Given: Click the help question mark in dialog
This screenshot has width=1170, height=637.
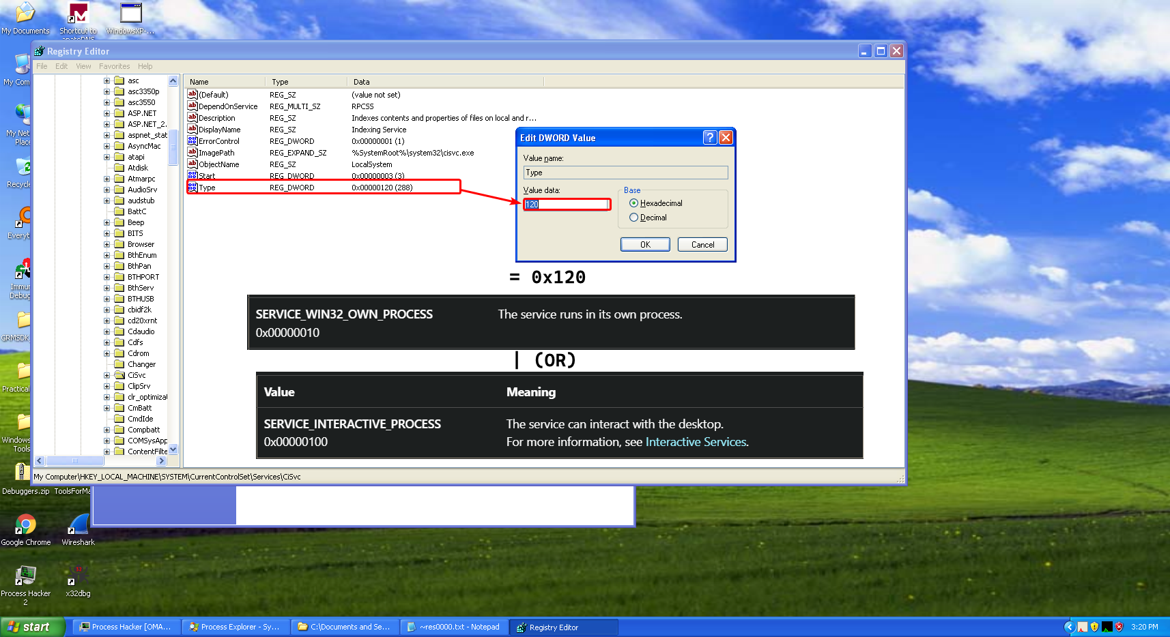Looking at the screenshot, I should pos(710,138).
